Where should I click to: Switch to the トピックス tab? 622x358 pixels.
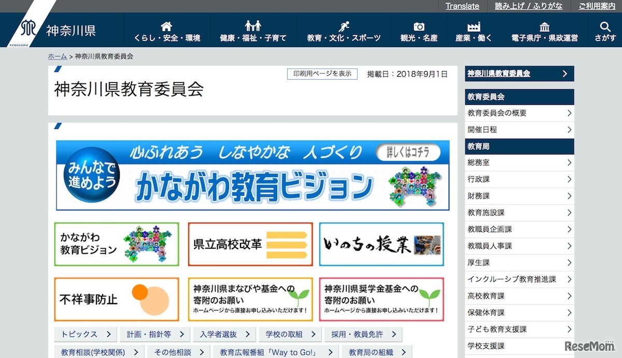[x=84, y=334]
